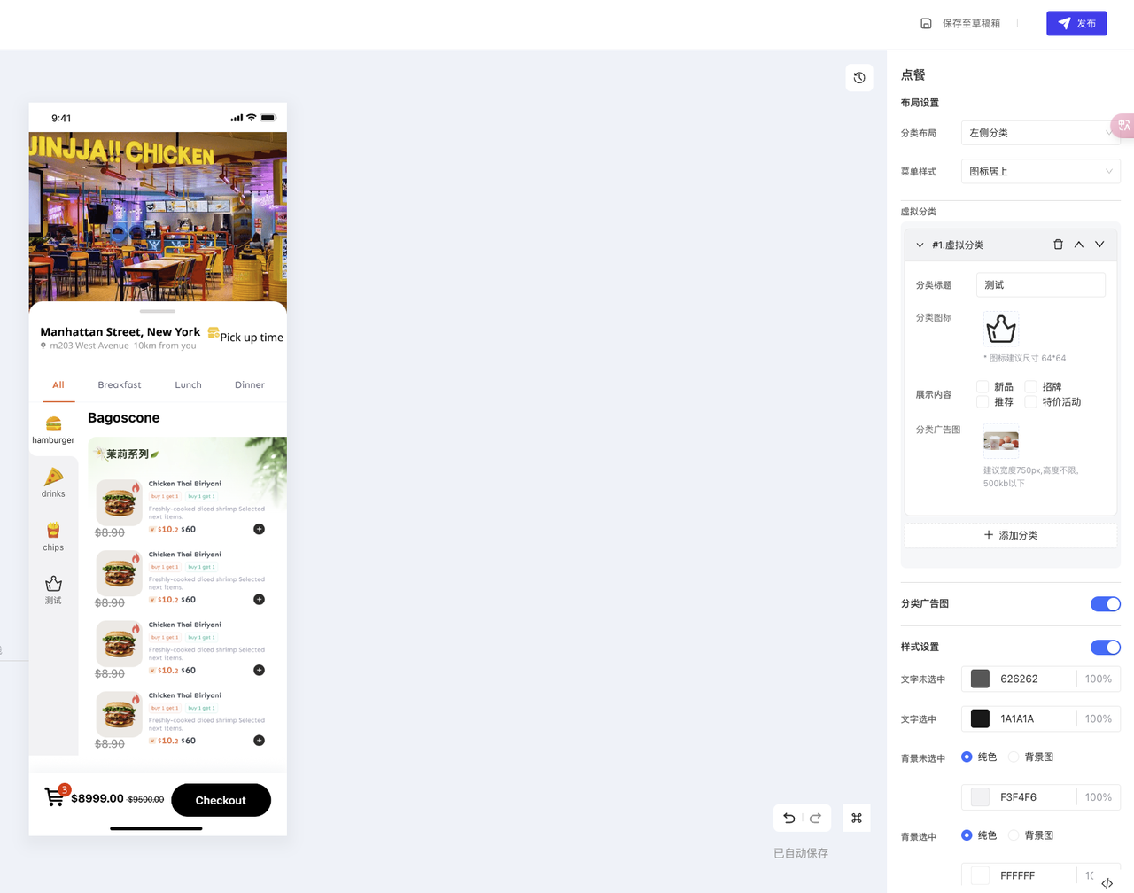Screen dimensions: 1134x893
Task: Check the 新品 checkbox
Action: point(983,386)
